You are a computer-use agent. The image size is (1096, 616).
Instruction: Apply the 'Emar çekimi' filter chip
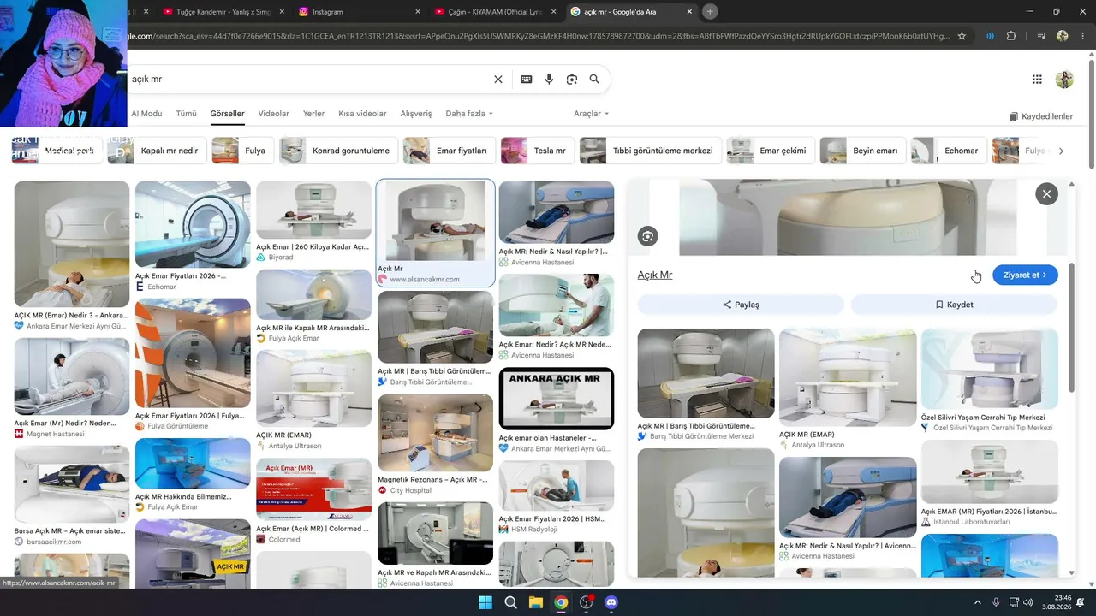771,151
